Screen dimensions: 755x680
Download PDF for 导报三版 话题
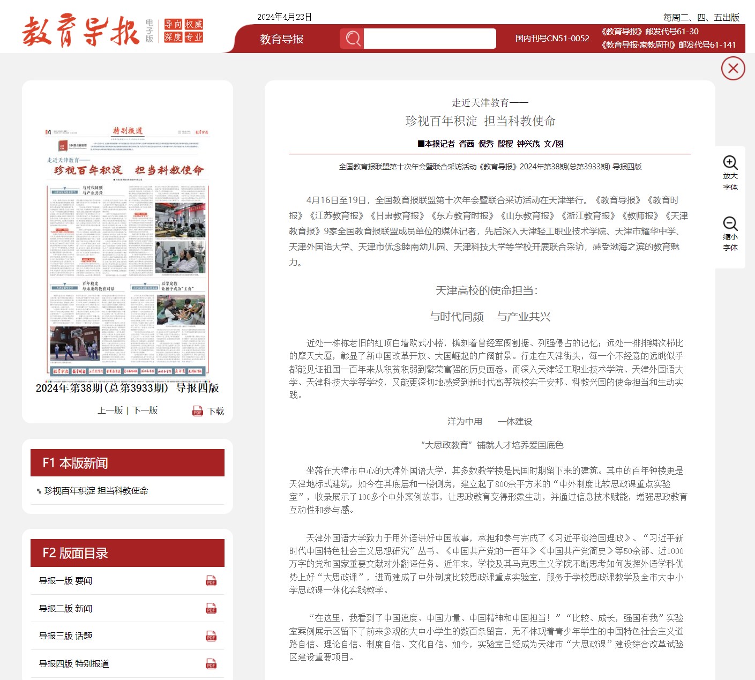(211, 636)
